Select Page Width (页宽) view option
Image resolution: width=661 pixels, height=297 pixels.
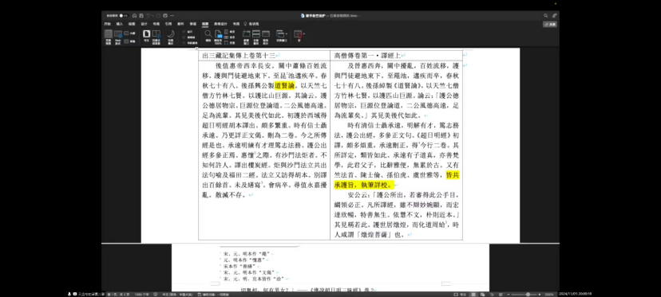tap(230, 42)
